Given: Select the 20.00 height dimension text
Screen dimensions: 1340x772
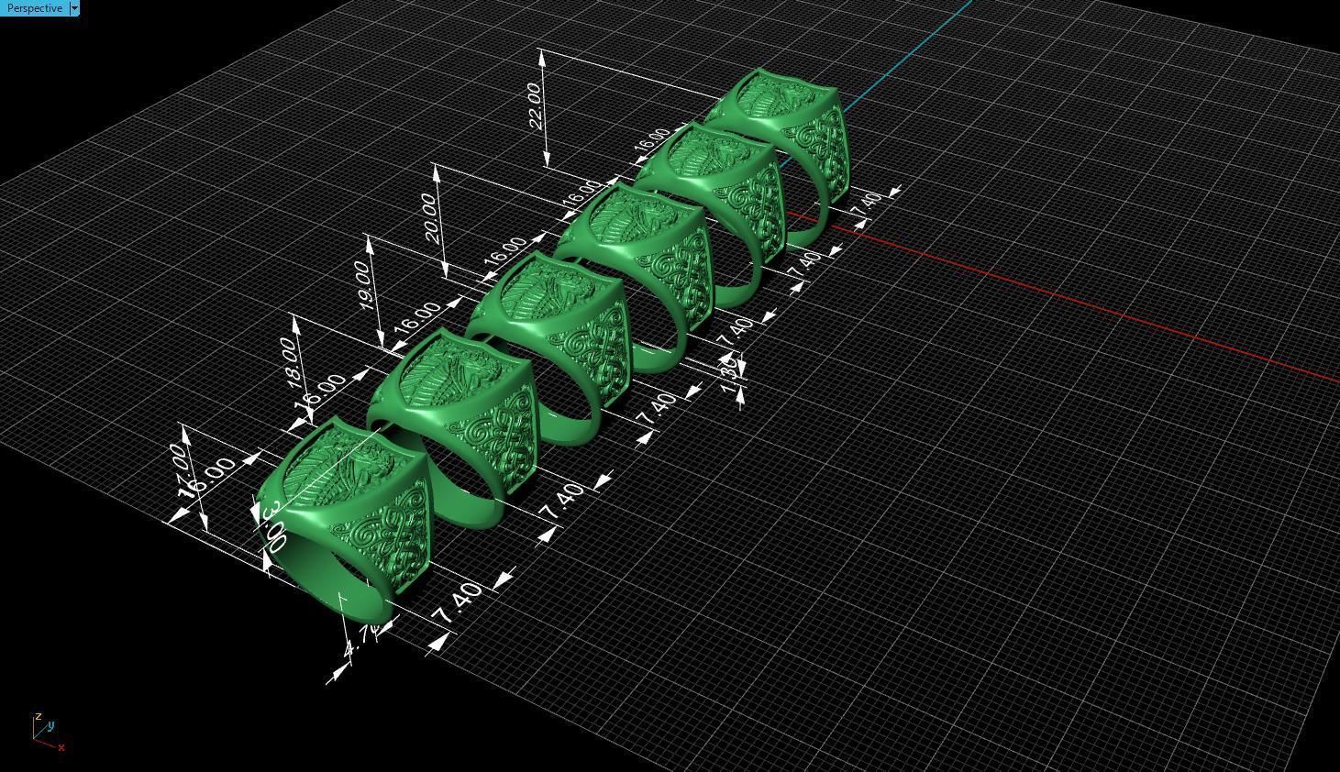Looking at the screenshot, I should click(x=430, y=219).
